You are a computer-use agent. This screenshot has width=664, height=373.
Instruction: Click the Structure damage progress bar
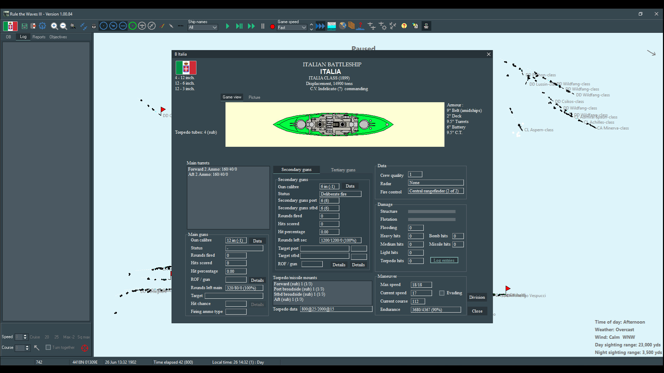click(x=431, y=211)
